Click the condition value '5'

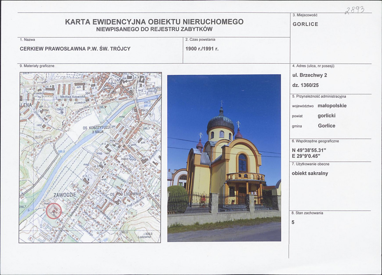[293, 222]
